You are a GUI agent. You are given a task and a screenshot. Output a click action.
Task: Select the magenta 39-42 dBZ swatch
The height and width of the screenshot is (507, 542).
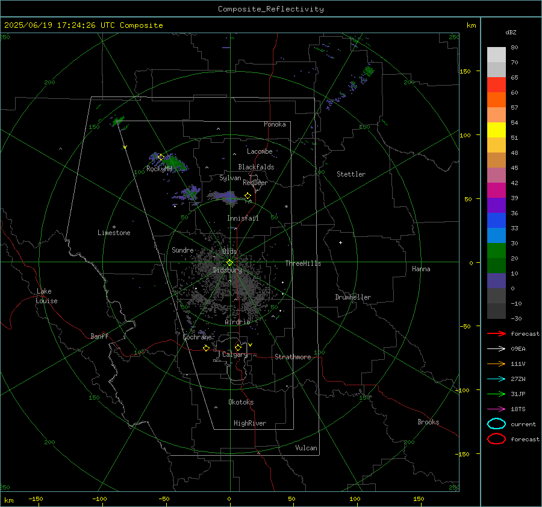tap(496, 191)
